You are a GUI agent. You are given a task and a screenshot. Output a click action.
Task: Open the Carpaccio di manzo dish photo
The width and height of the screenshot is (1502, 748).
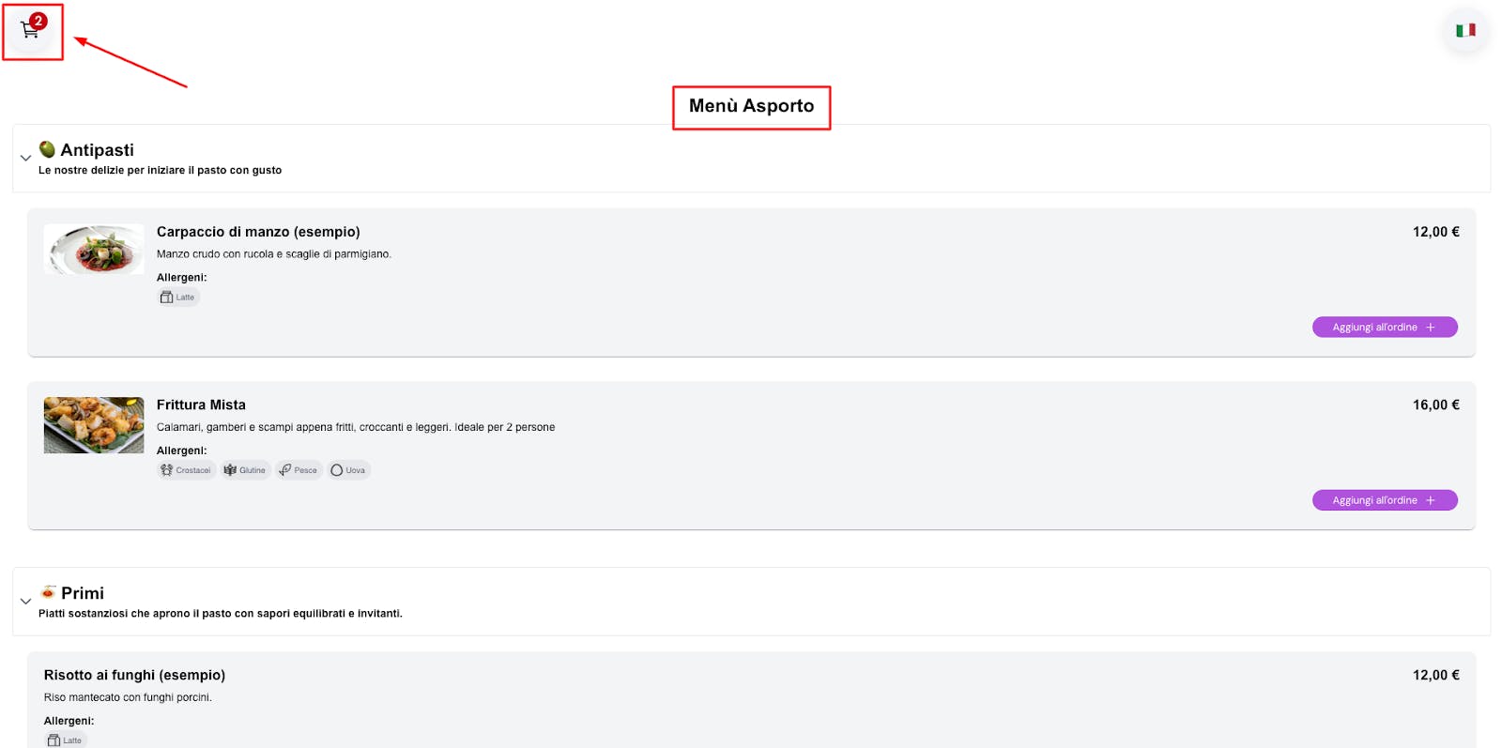94,250
